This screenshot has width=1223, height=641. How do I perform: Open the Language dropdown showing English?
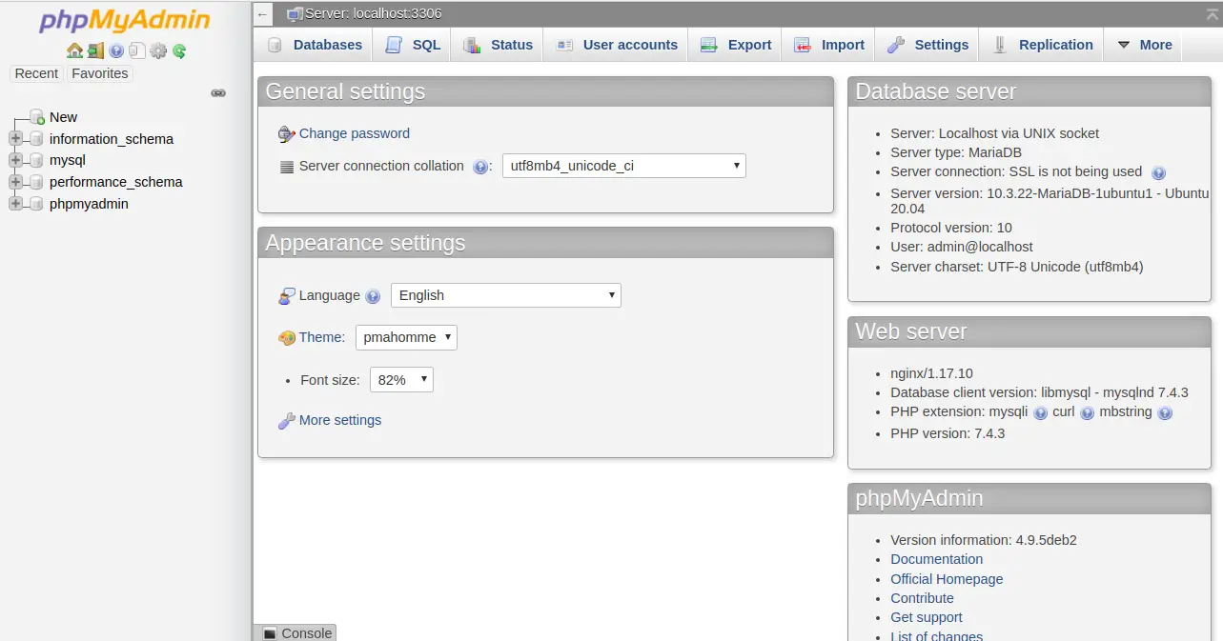pos(506,295)
